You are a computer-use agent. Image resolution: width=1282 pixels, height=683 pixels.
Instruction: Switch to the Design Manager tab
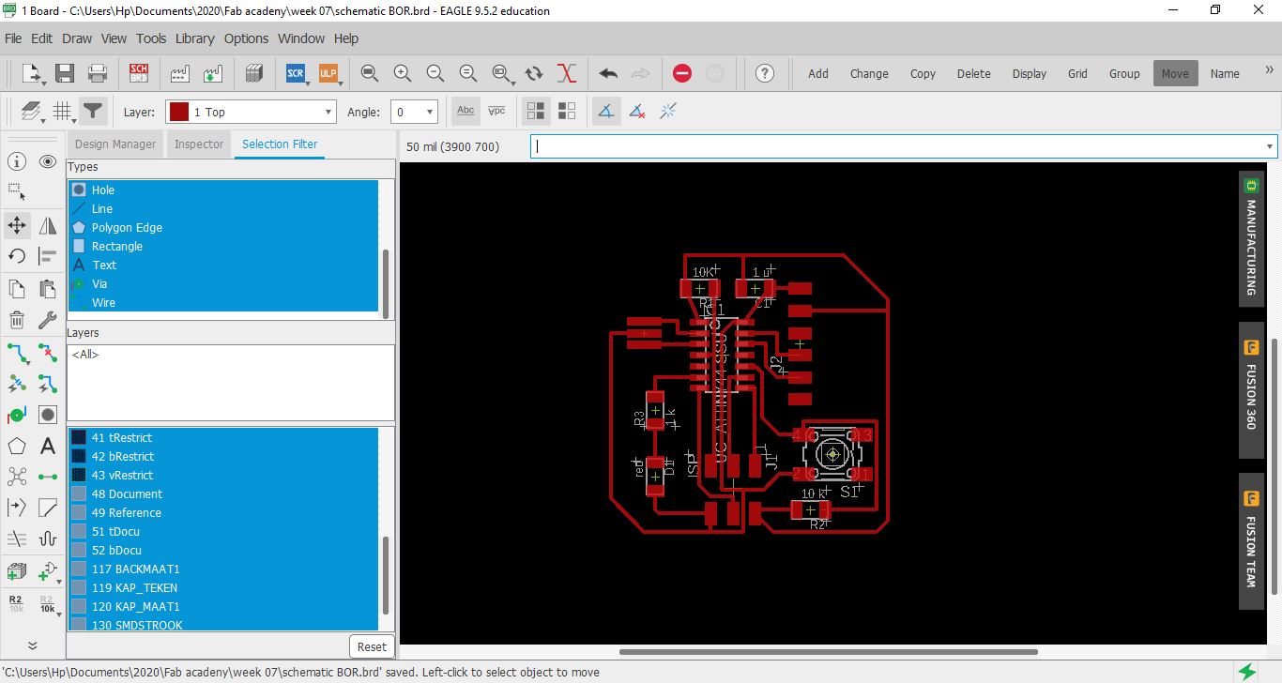tap(115, 144)
